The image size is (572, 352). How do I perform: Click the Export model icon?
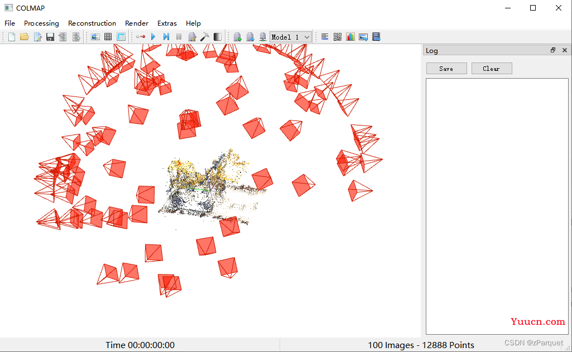75,37
